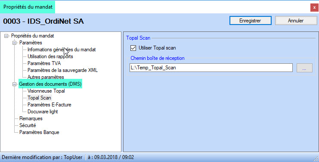Select Sécurité tree item
This screenshot has height=162, width=319.
[x=28, y=125]
